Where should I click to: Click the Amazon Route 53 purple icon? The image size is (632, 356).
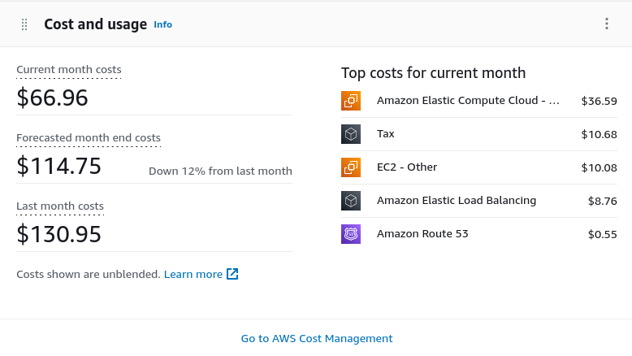click(351, 234)
